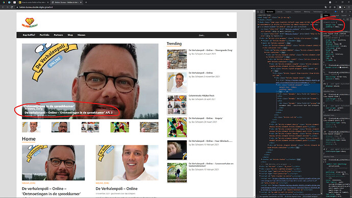The image size is (352, 198).
Task: Show more Styles pane tabs via chevron
Action: pos(349,15)
